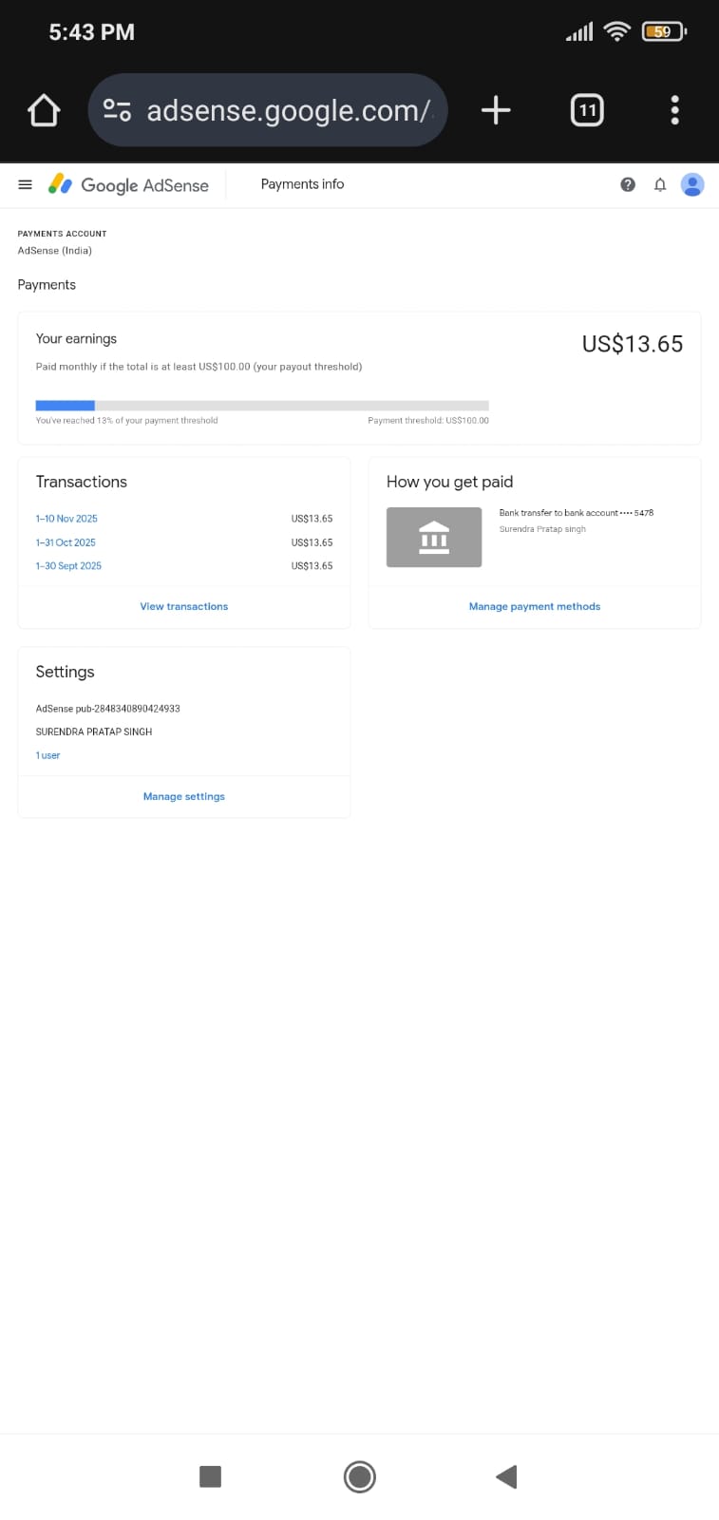The height and width of the screenshot is (1520, 719).
Task: Click Manage payment methods
Action: tap(535, 606)
